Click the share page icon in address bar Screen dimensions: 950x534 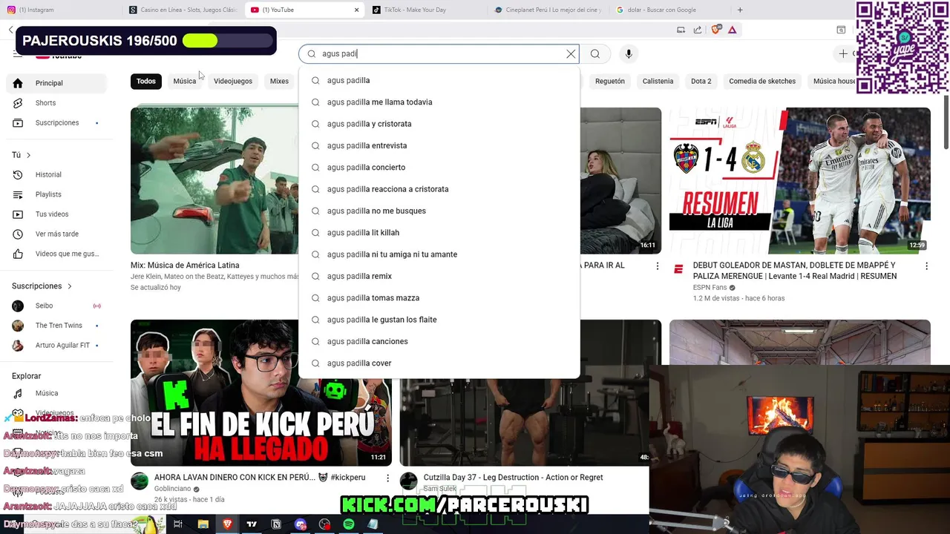point(698,30)
